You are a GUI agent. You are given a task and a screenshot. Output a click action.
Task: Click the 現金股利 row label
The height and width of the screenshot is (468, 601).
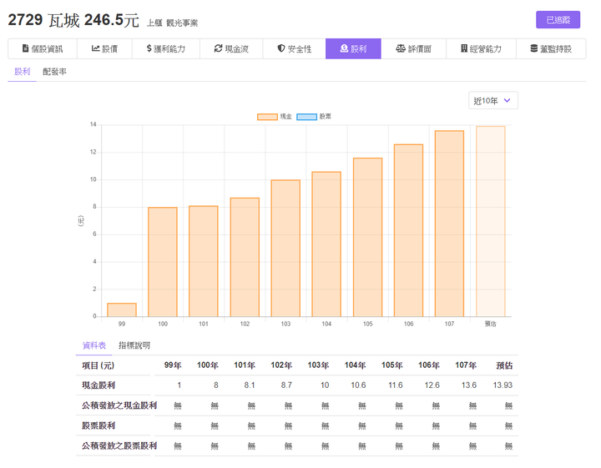tap(98, 385)
